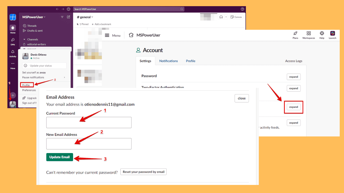Open Activity bell in Slack's left rail

click(x=13, y=53)
